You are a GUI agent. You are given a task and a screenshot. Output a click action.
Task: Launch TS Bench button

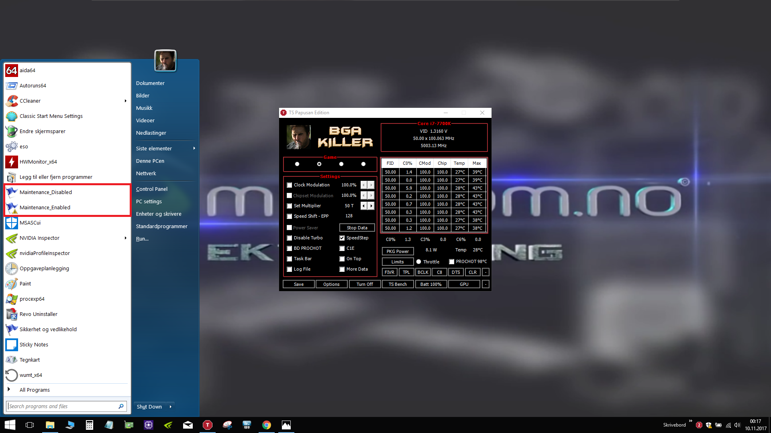[x=398, y=284]
